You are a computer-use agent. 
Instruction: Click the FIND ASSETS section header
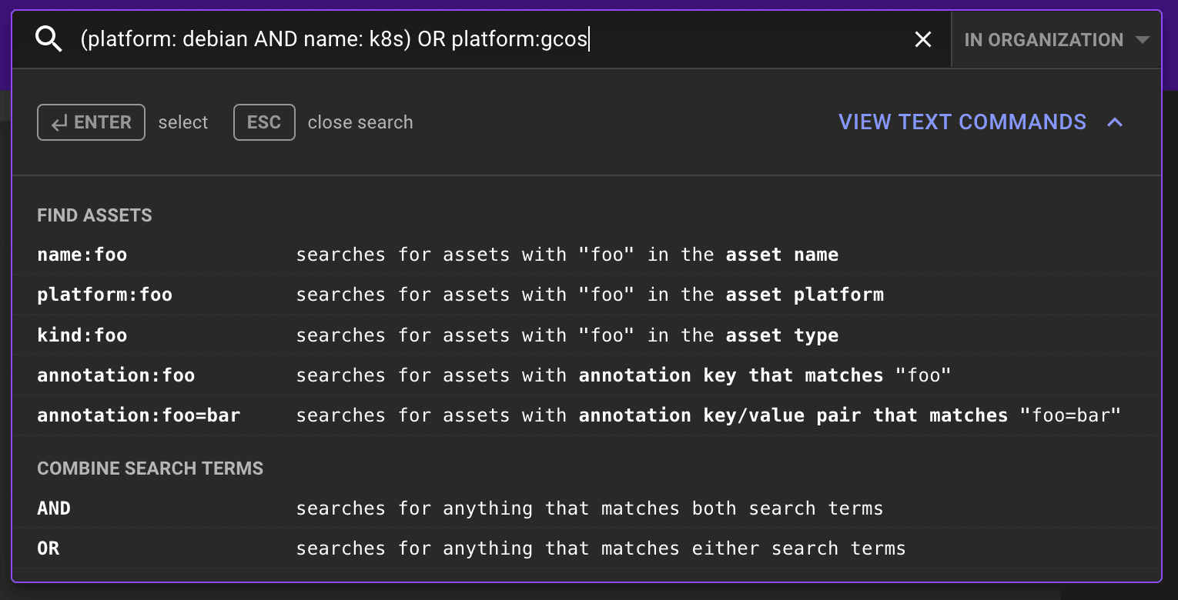coord(94,215)
